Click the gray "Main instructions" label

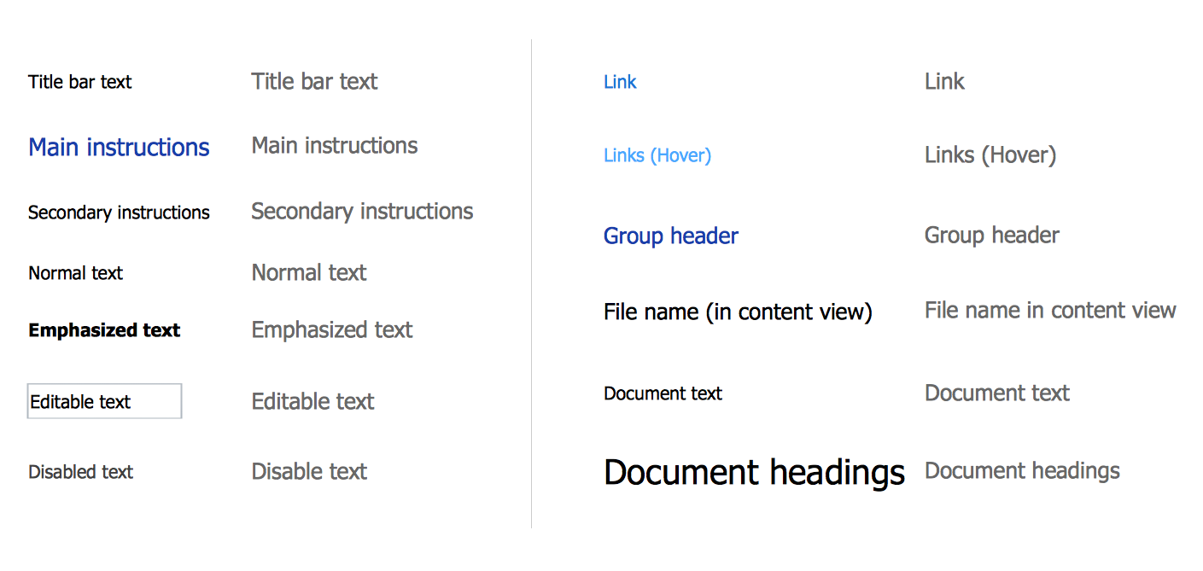click(x=335, y=145)
